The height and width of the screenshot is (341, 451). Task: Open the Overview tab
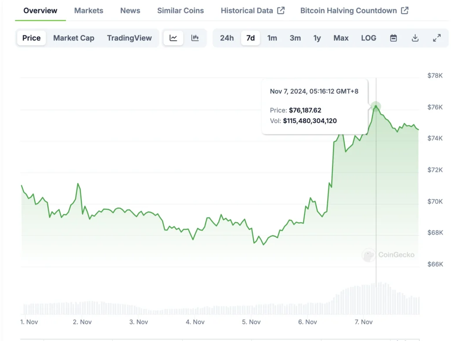[40, 11]
